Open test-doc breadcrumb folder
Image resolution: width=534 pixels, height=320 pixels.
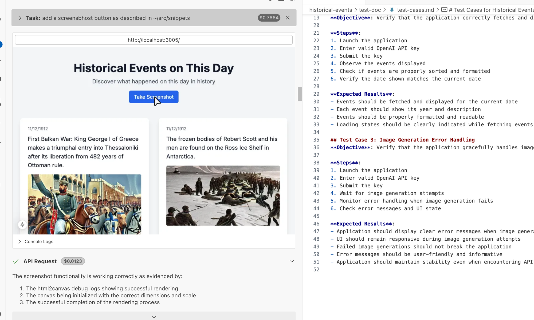point(370,10)
